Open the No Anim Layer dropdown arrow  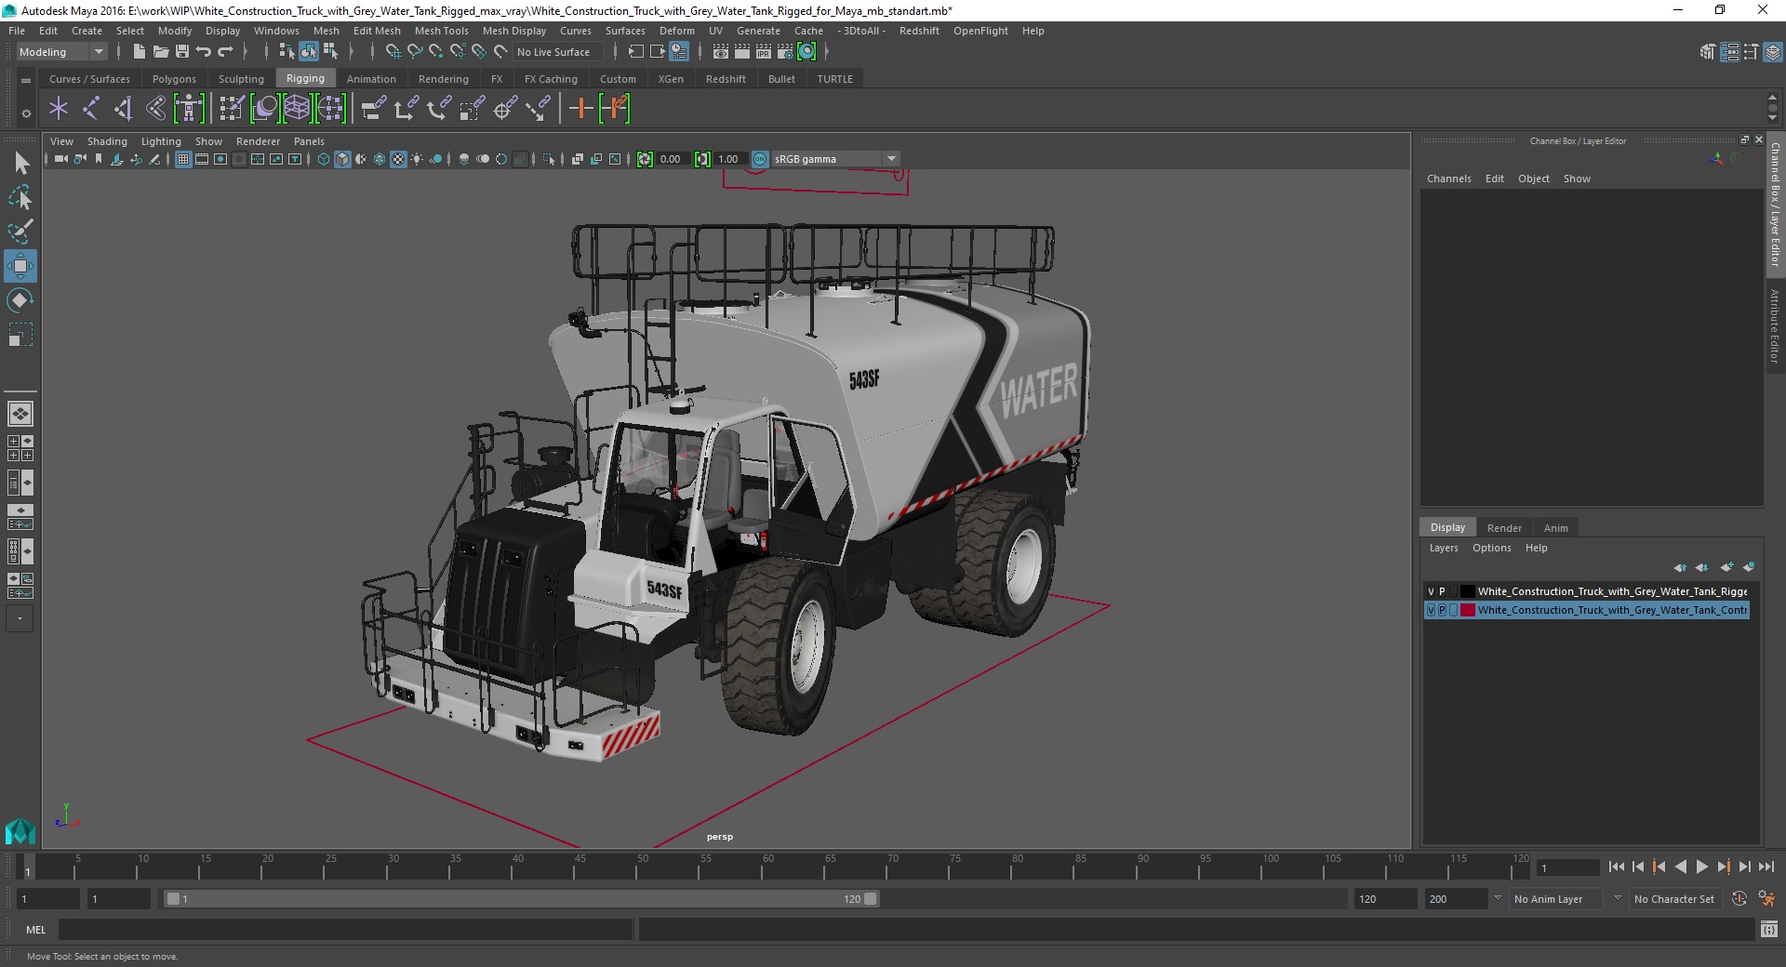(1498, 898)
